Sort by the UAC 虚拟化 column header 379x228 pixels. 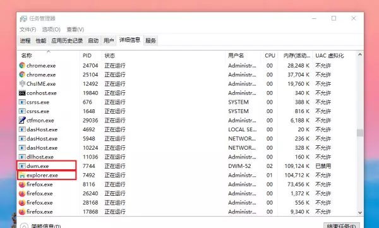click(x=334, y=56)
